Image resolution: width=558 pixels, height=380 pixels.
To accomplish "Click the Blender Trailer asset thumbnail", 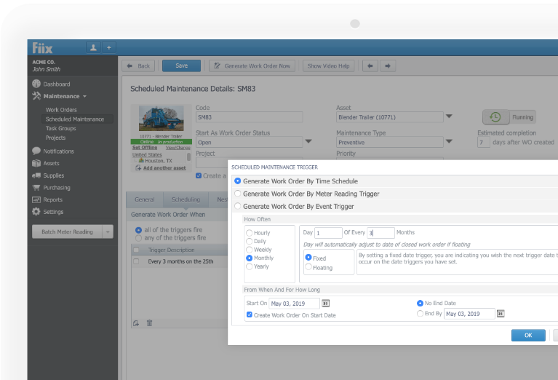I will pyautogui.click(x=162, y=118).
